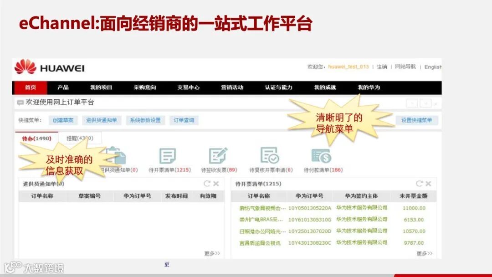Click order number 10Y6101305310G
492x277 pixels.
pos(310,220)
